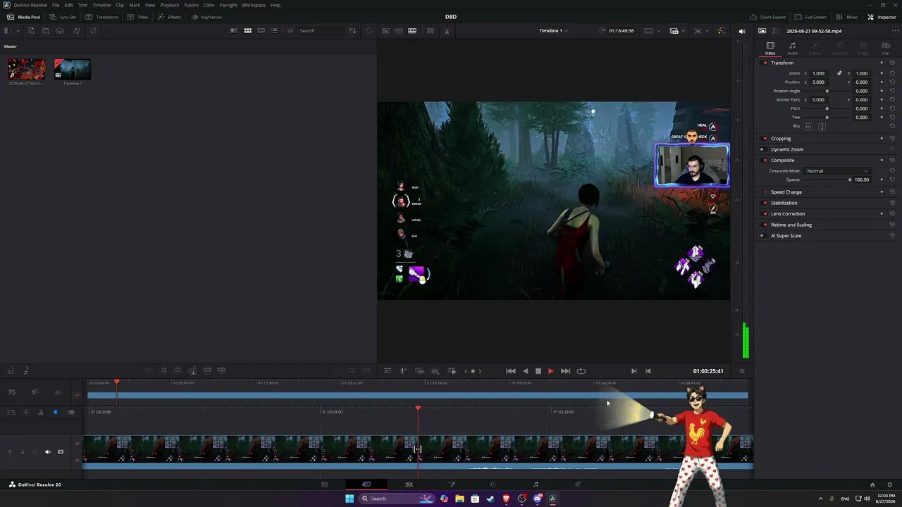Open the Media Pool panel

pos(23,17)
